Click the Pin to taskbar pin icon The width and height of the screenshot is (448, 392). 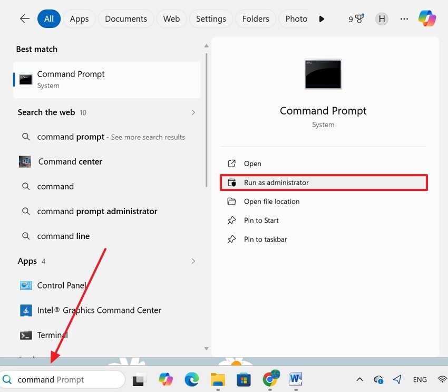(x=231, y=240)
